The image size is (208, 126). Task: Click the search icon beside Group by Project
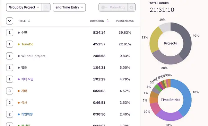[x=46, y=7]
